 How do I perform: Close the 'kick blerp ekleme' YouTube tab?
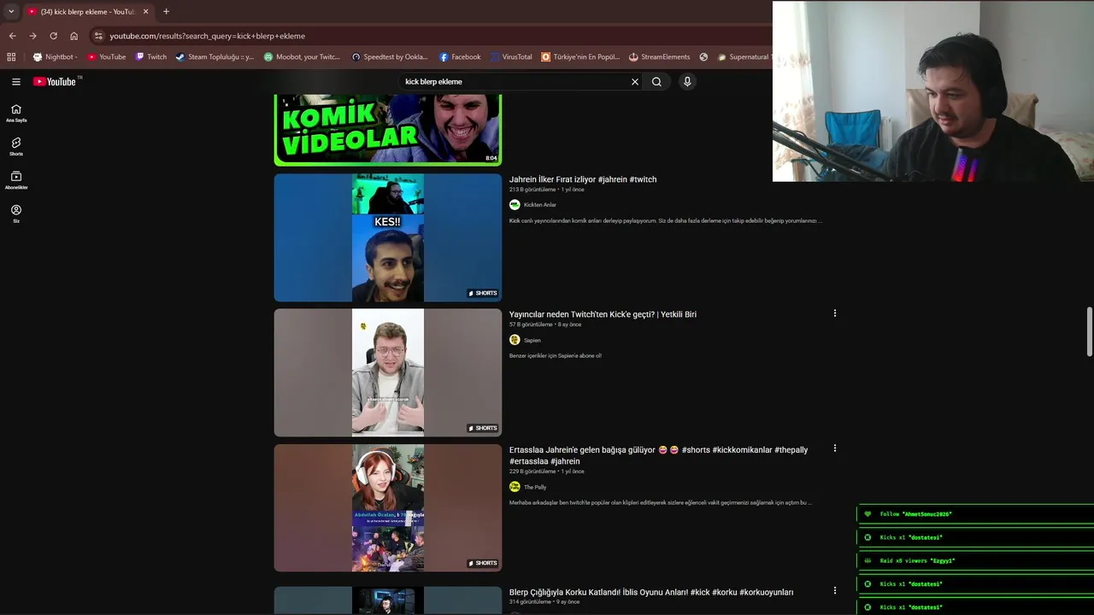click(x=145, y=11)
